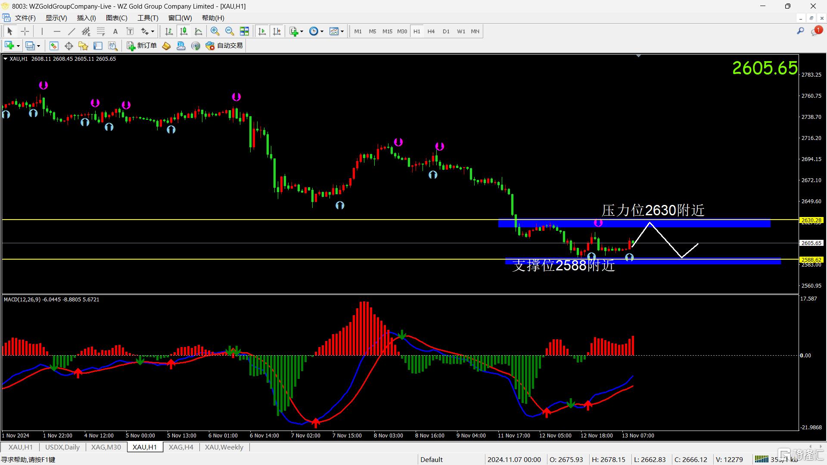Switch chart to line chart mode

[198, 31]
